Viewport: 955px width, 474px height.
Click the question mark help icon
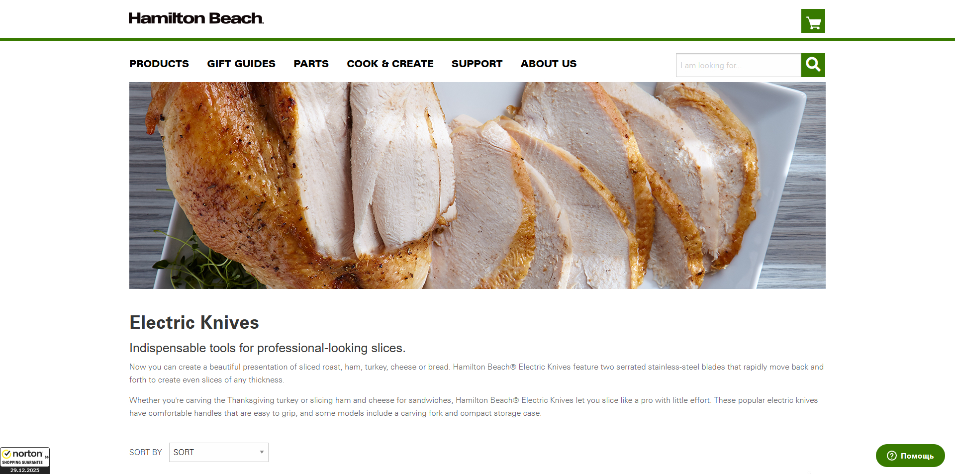[891, 456]
